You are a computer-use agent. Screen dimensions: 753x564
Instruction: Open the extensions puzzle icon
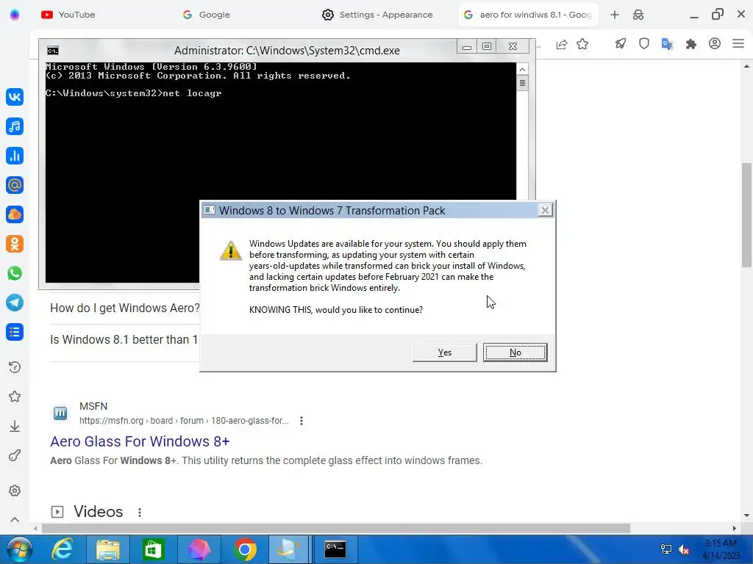tap(691, 44)
